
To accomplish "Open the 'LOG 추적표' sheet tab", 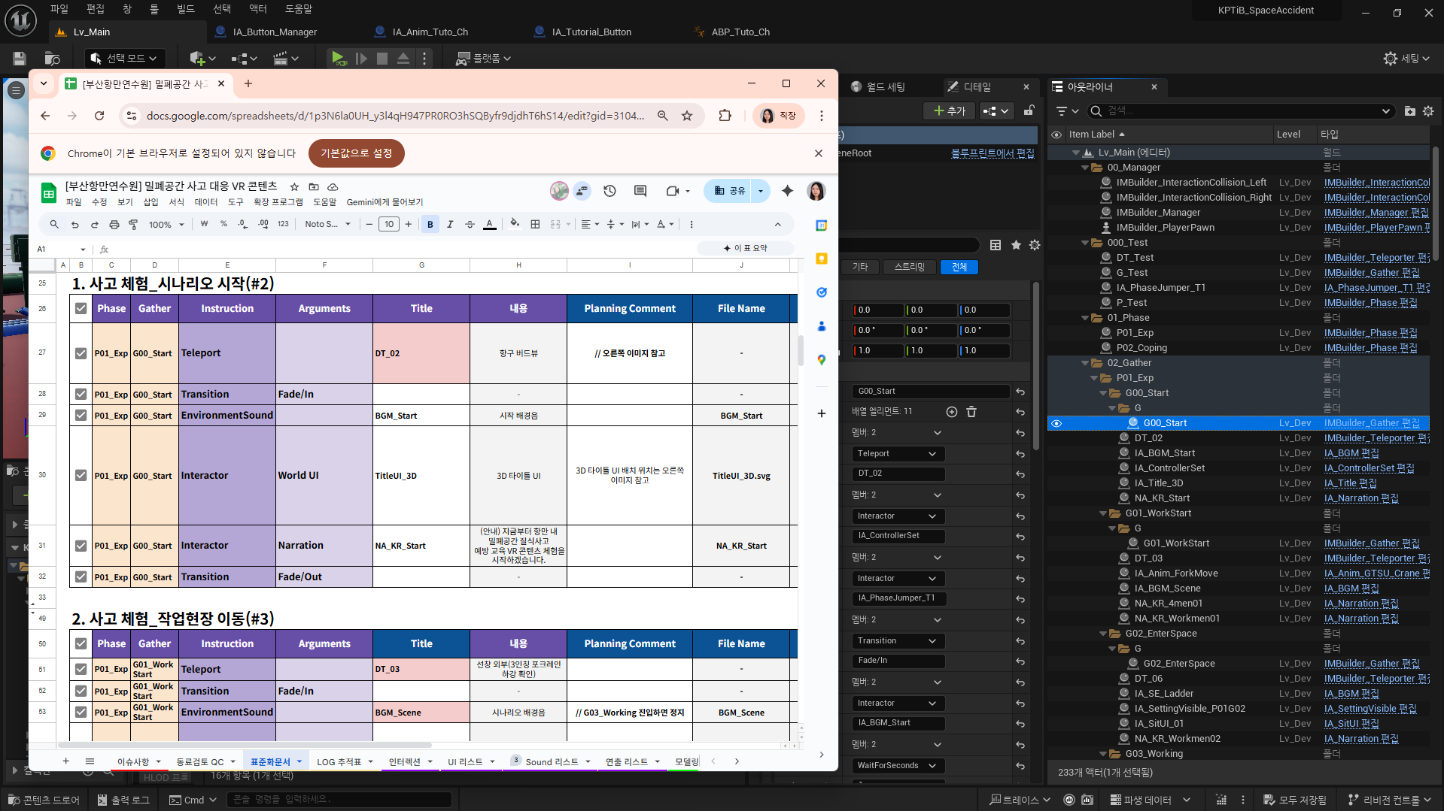I will pos(339,761).
